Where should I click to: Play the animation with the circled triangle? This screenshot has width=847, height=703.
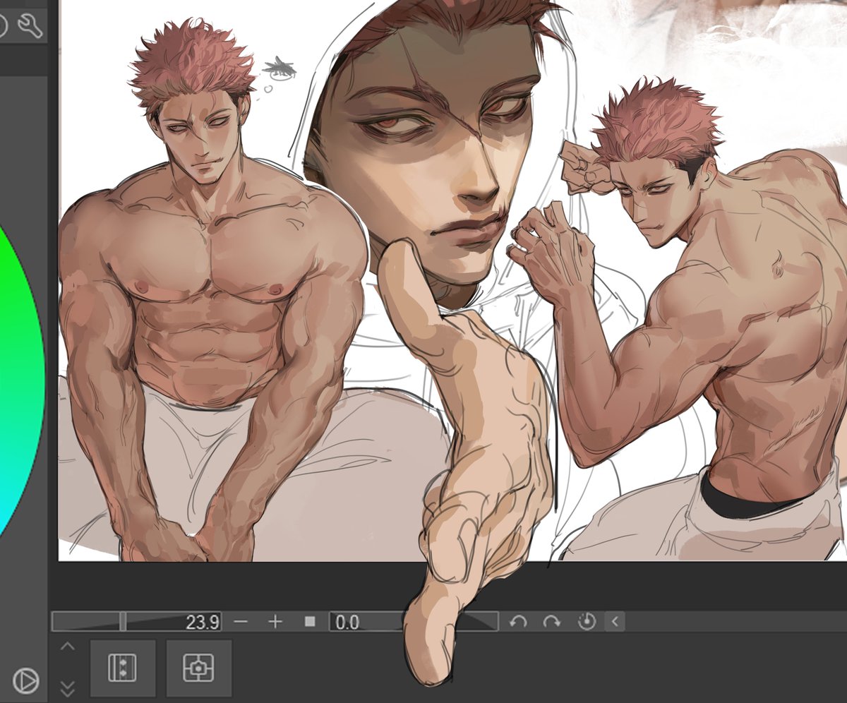click(x=26, y=680)
